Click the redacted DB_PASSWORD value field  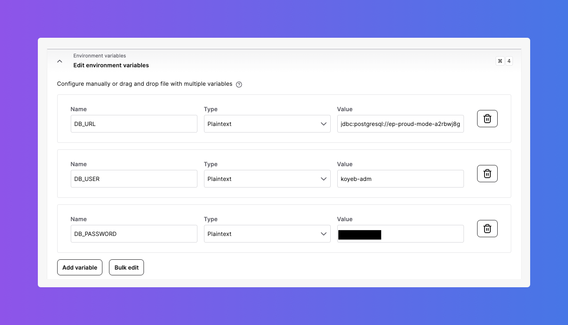400,233
